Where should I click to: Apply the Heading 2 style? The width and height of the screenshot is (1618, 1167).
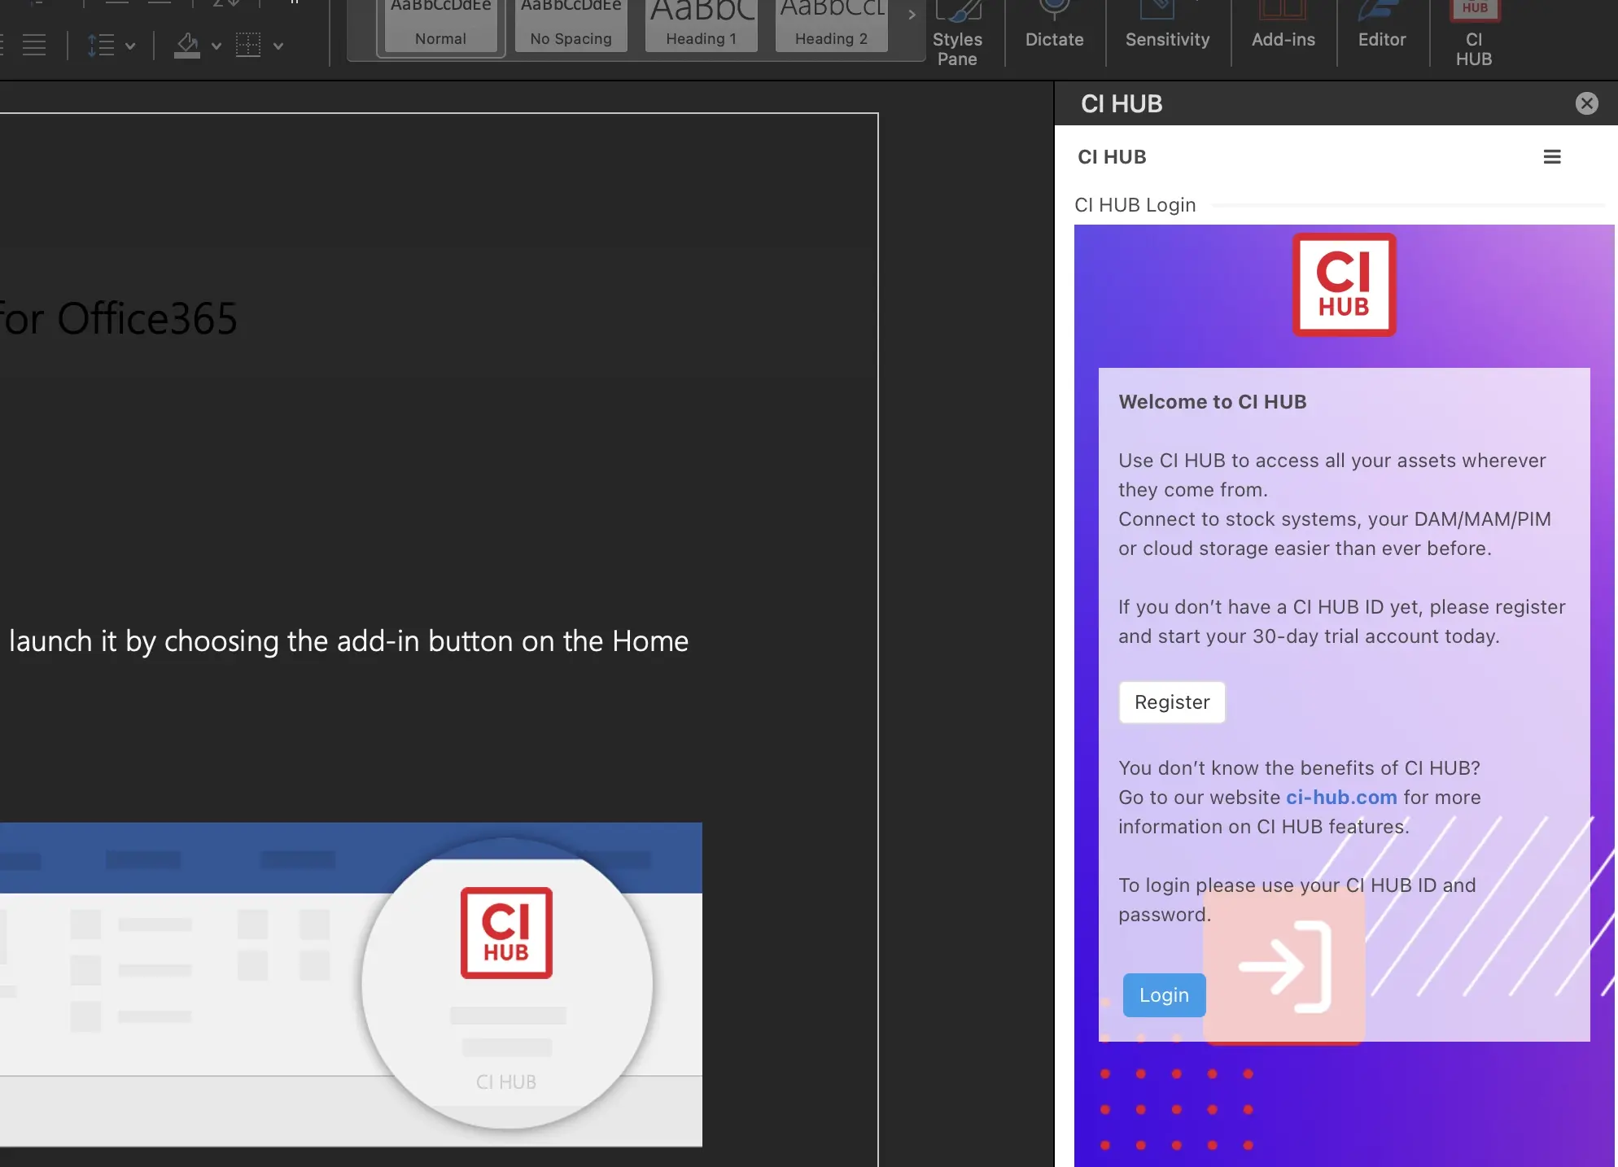(x=831, y=26)
